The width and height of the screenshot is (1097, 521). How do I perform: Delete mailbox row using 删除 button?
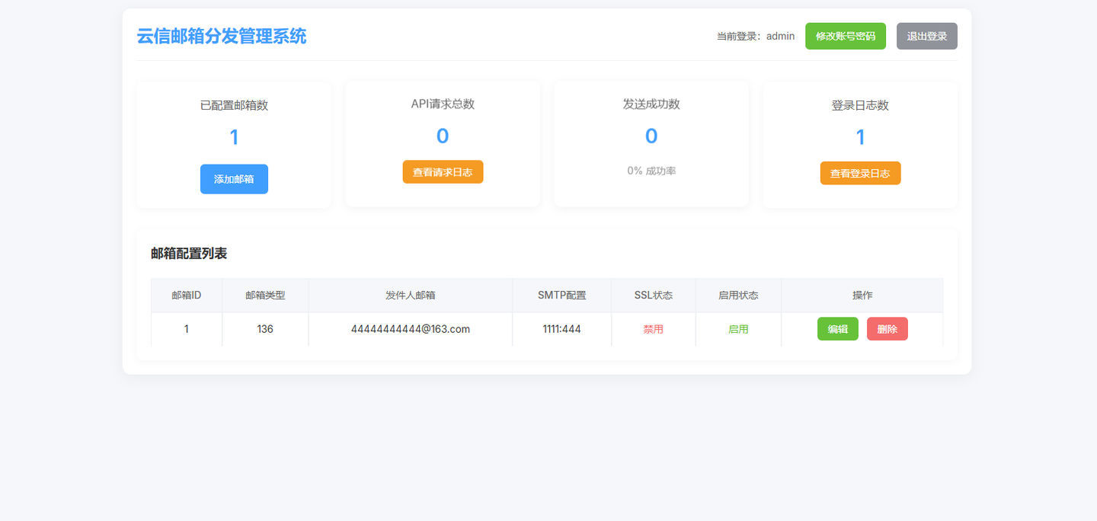click(888, 329)
